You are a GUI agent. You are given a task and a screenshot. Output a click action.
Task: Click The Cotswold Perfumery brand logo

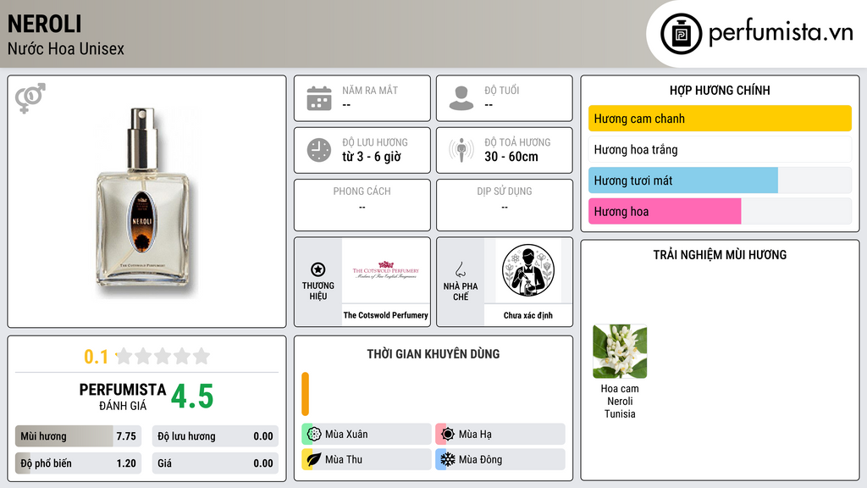point(386,270)
